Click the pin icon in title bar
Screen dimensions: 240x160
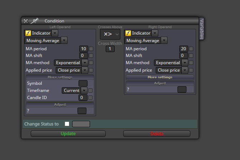pos(34,21)
